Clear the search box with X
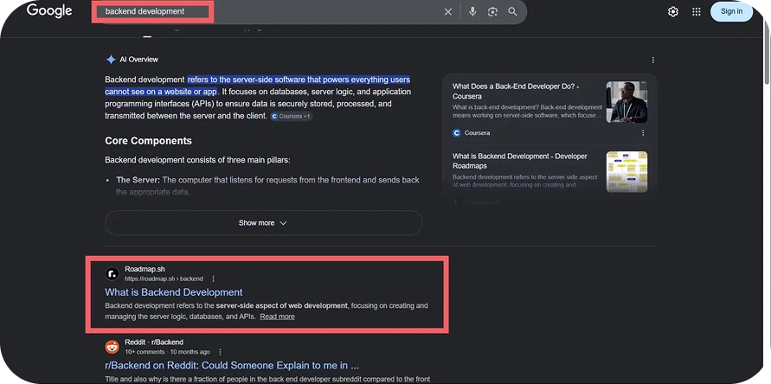 tap(448, 12)
